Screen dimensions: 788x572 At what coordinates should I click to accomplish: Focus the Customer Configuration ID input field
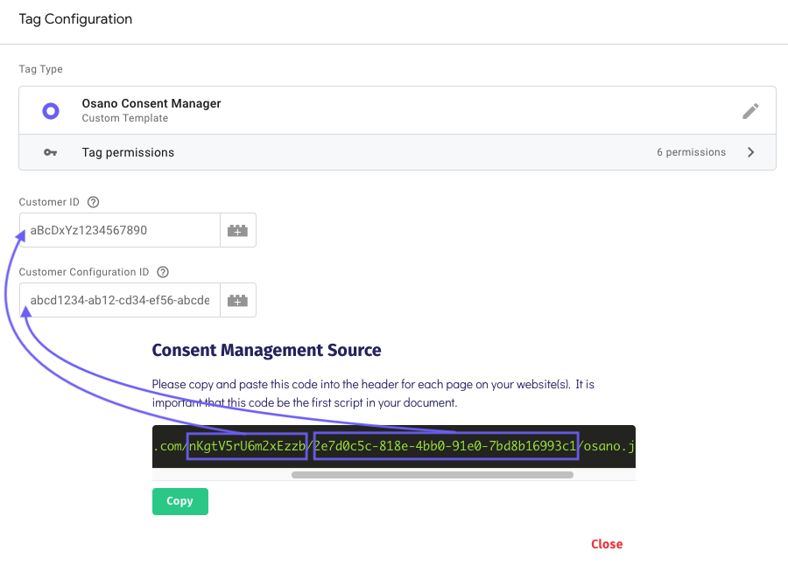coord(120,300)
